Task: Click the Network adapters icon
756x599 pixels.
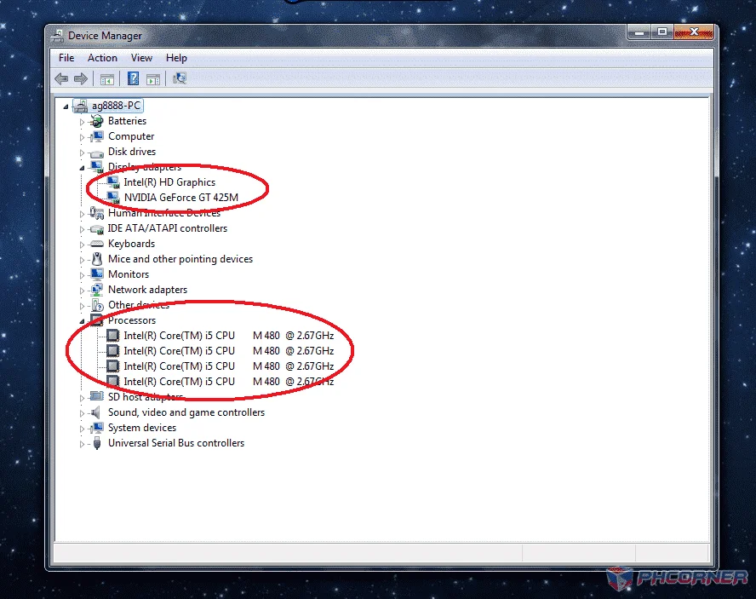Action: [x=96, y=290]
